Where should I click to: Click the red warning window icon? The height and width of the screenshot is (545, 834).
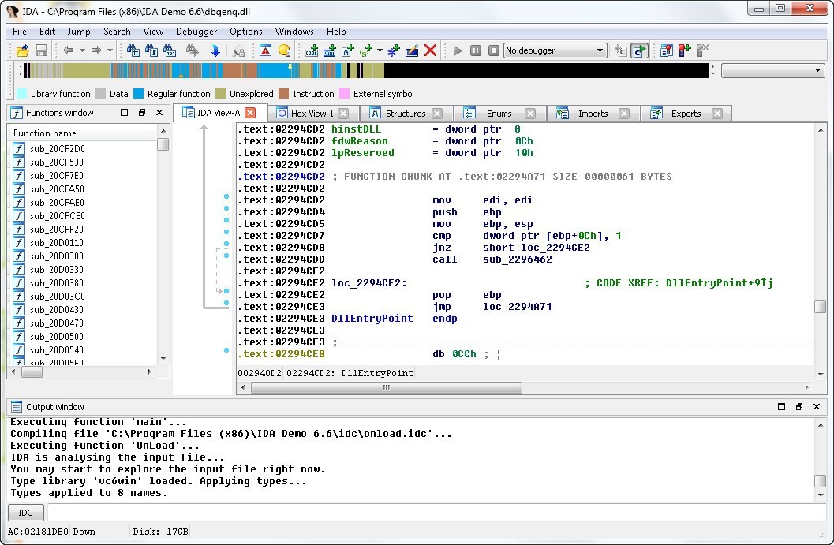point(265,50)
